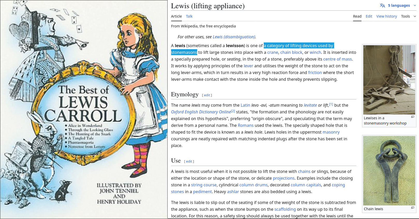Image resolution: width=419 pixels, height=219 pixels.
Task: Visit the 'chain block' link
Action: tap(291, 52)
